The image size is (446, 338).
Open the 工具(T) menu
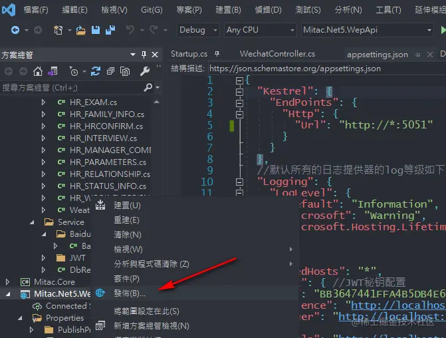388,10
